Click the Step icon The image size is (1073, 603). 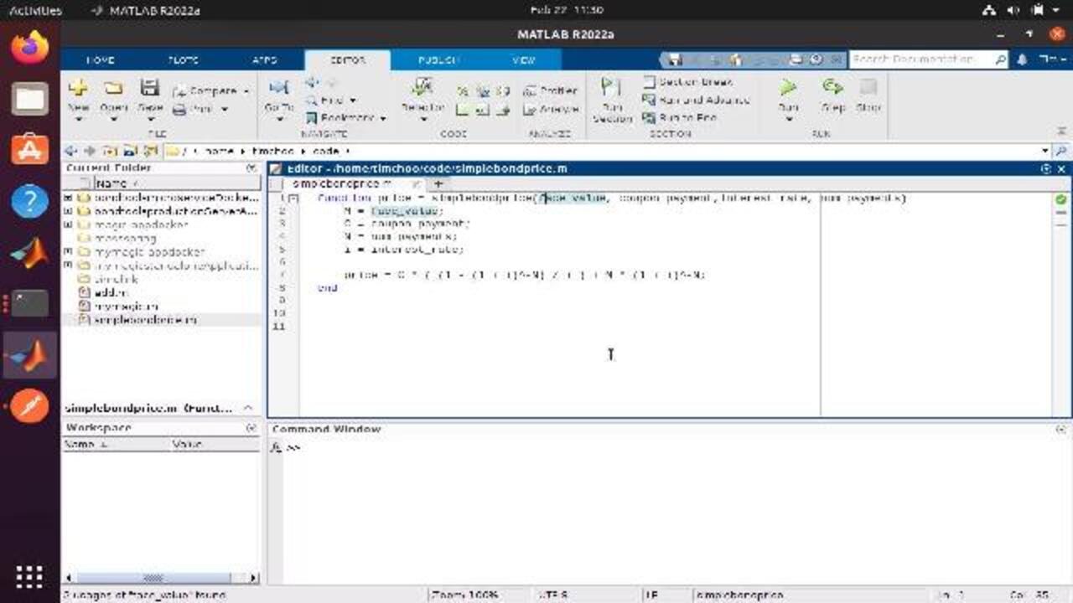[x=832, y=88]
